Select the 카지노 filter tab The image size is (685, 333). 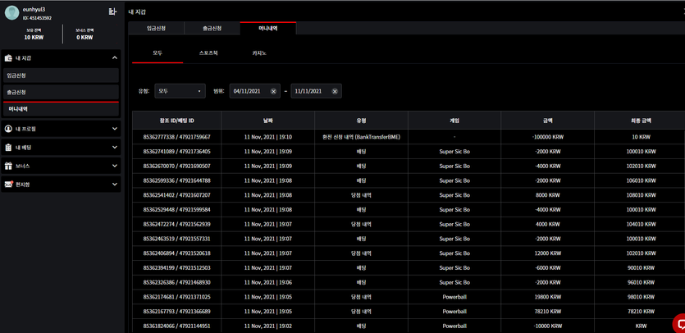click(x=259, y=52)
